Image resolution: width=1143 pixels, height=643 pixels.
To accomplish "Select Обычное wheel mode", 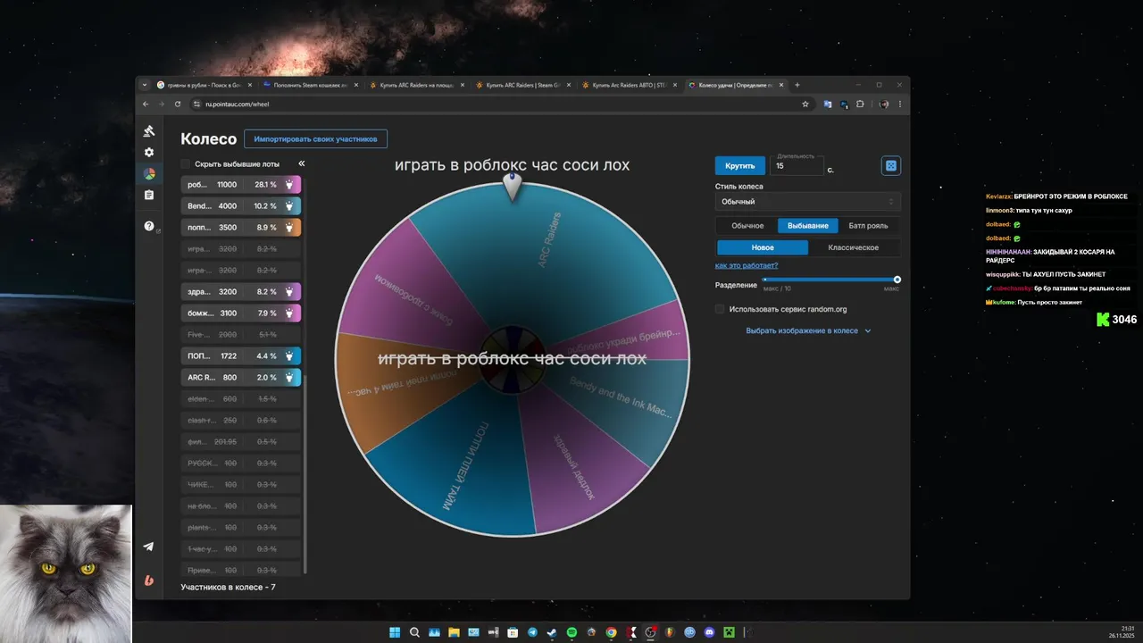I will point(747,226).
